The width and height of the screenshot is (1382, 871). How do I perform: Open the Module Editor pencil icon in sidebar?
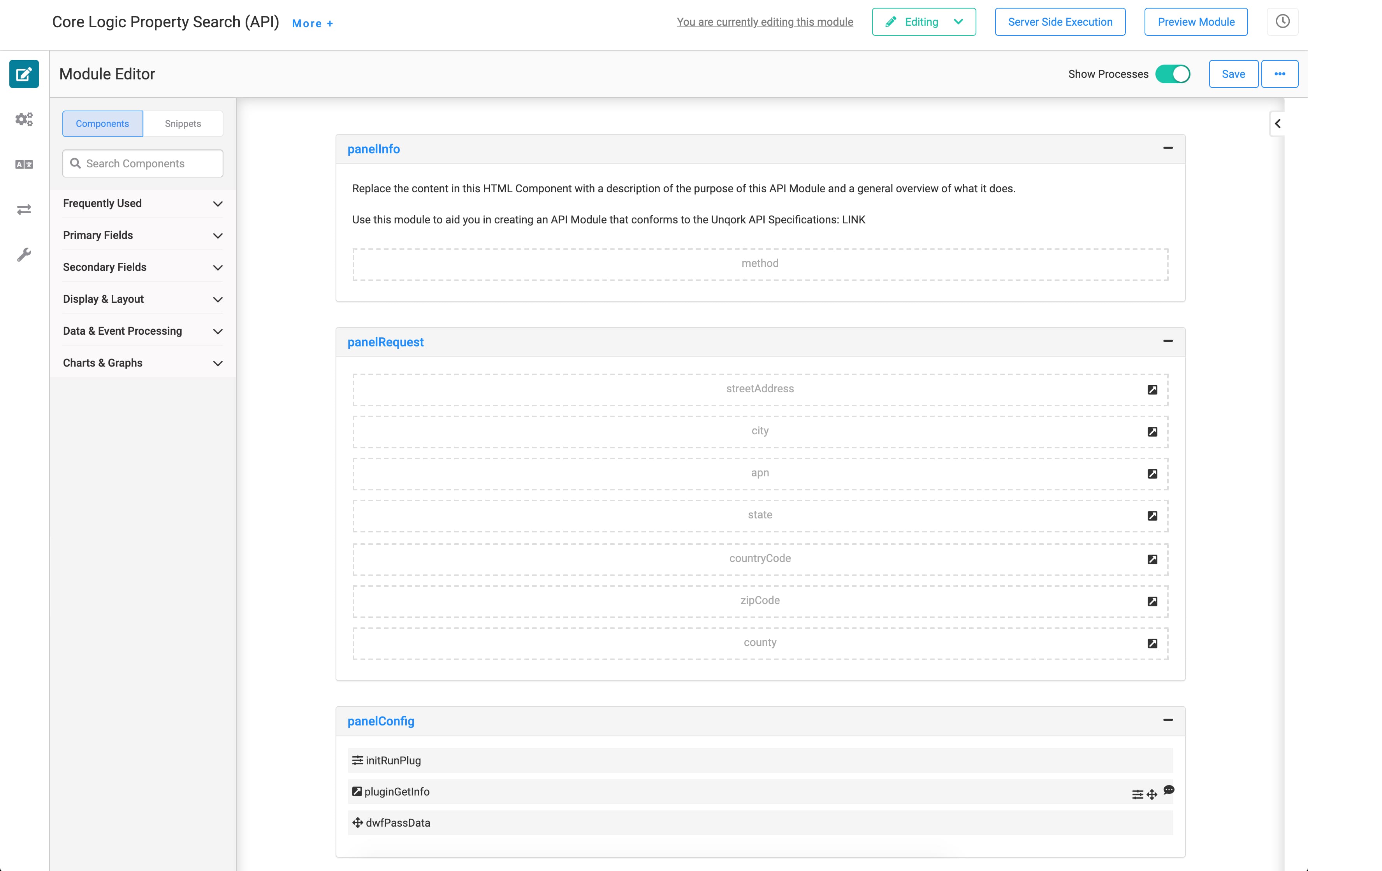click(24, 74)
